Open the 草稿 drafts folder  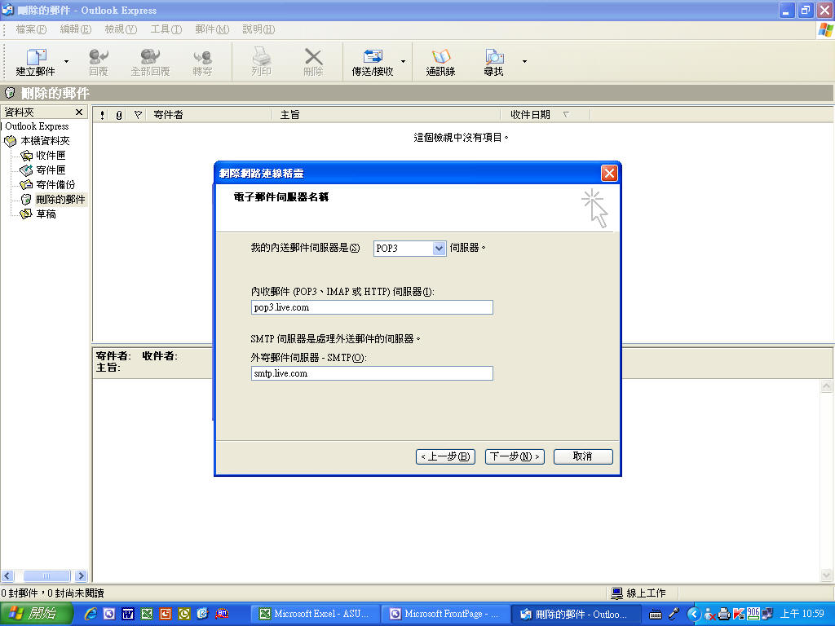[x=46, y=214]
